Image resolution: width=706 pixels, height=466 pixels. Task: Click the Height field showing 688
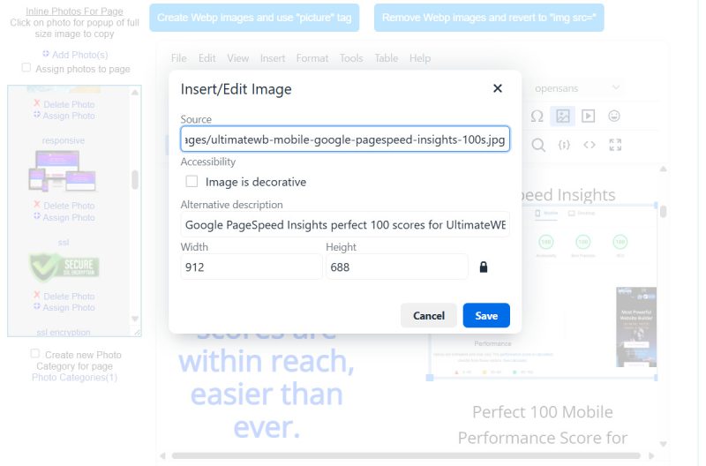click(396, 267)
